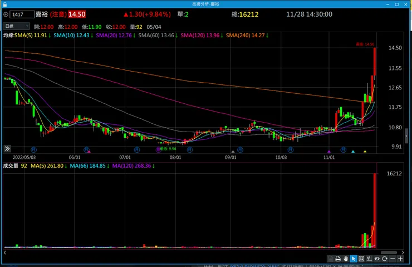Click the left scroll arrow under the volume chart

tap(5, 253)
